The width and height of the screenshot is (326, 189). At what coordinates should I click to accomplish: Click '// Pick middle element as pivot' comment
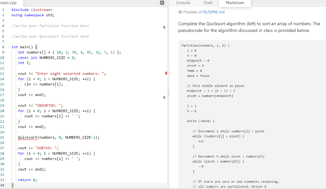point(216,86)
